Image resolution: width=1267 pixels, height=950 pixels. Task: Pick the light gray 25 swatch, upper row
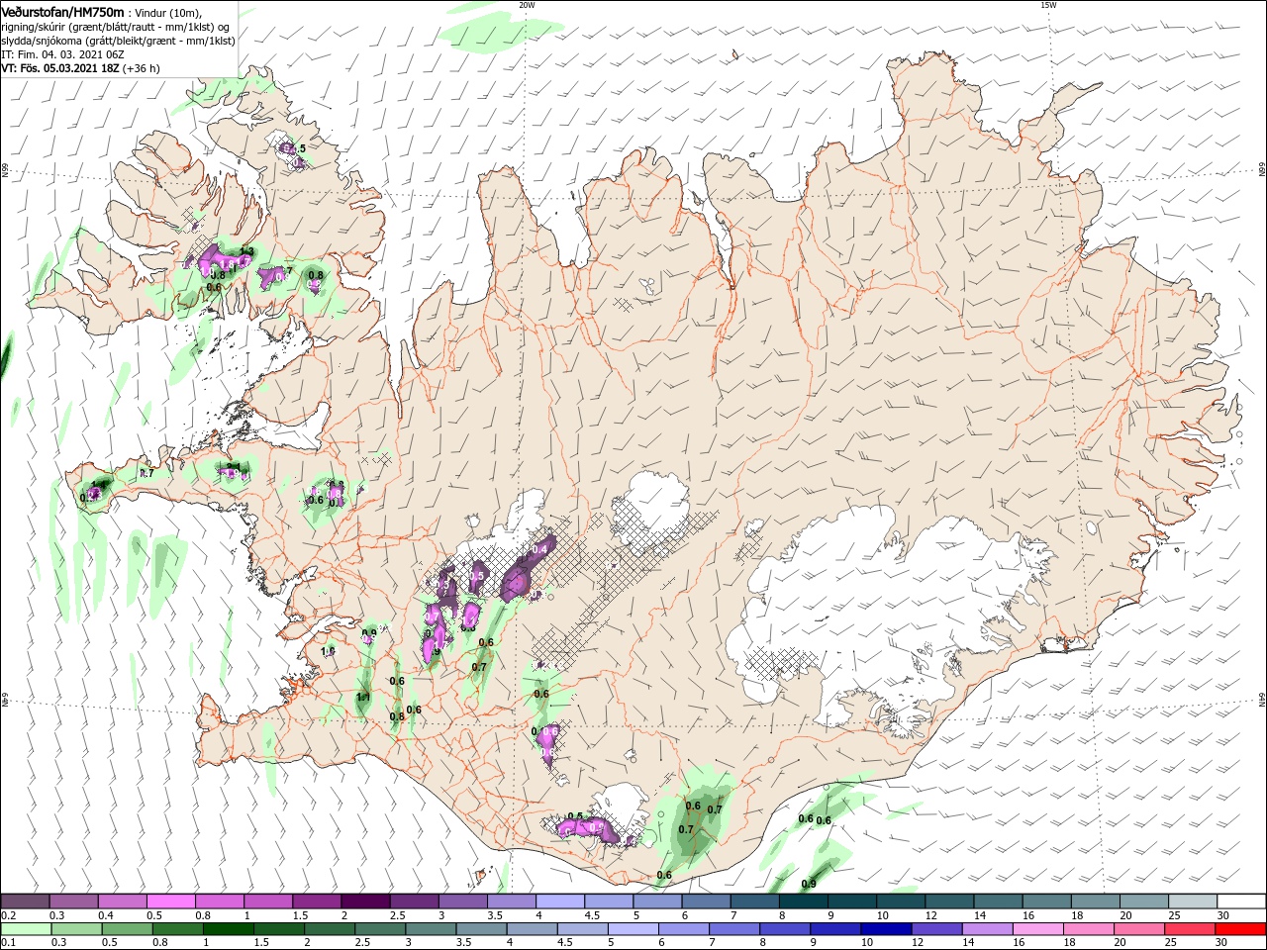pos(1194,902)
